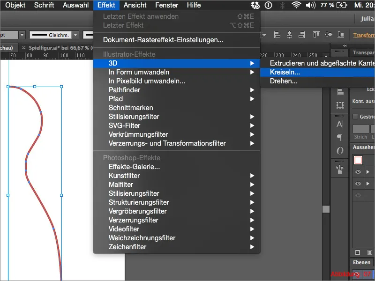The width and height of the screenshot is (375, 281).
Task: Open the Fenster menu
Action: coord(167,5)
